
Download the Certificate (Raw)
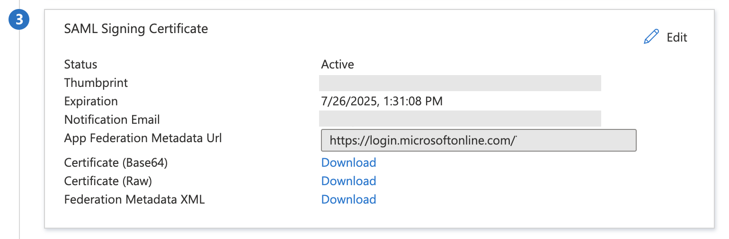(x=348, y=181)
